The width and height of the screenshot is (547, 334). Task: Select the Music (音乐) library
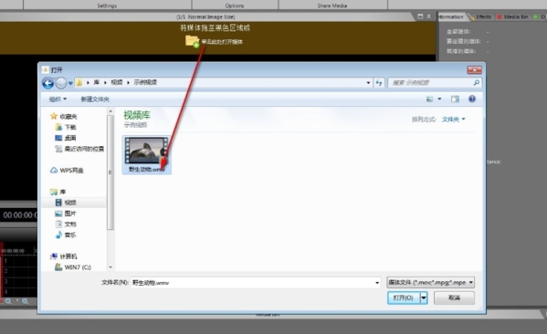click(66, 235)
